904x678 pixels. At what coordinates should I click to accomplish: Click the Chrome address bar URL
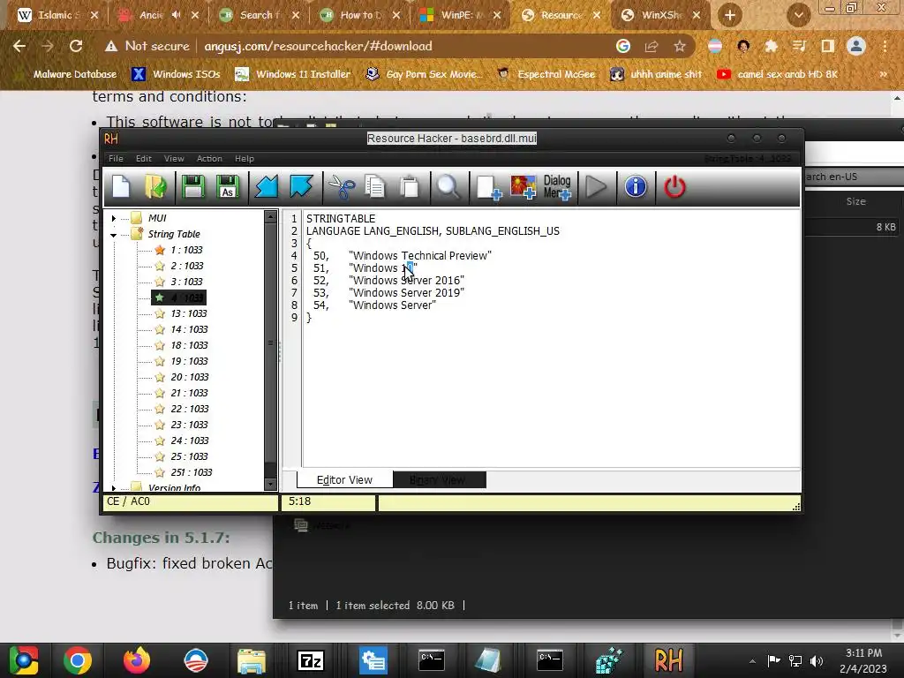click(318, 46)
